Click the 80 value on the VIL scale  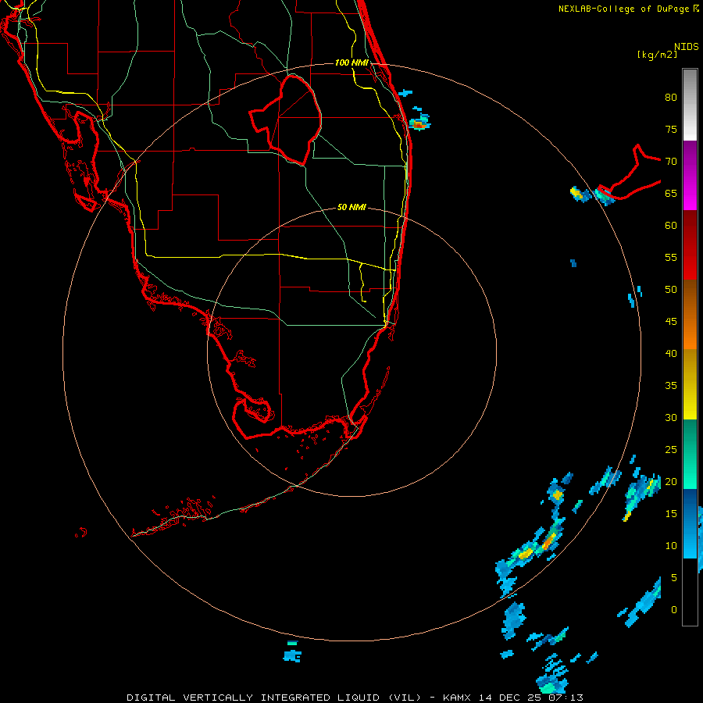tap(671, 98)
